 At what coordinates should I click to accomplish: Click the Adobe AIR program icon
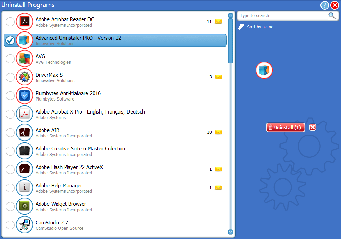[x=25, y=132]
